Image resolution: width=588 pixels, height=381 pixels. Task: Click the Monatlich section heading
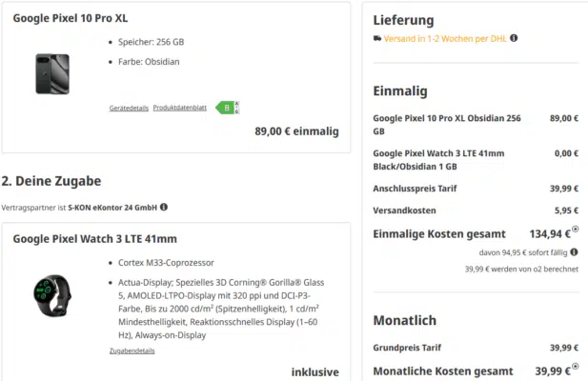click(x=404, y=322)
